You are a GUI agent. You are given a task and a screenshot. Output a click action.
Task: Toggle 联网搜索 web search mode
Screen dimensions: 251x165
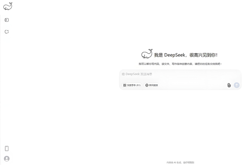tap(151, 85)
